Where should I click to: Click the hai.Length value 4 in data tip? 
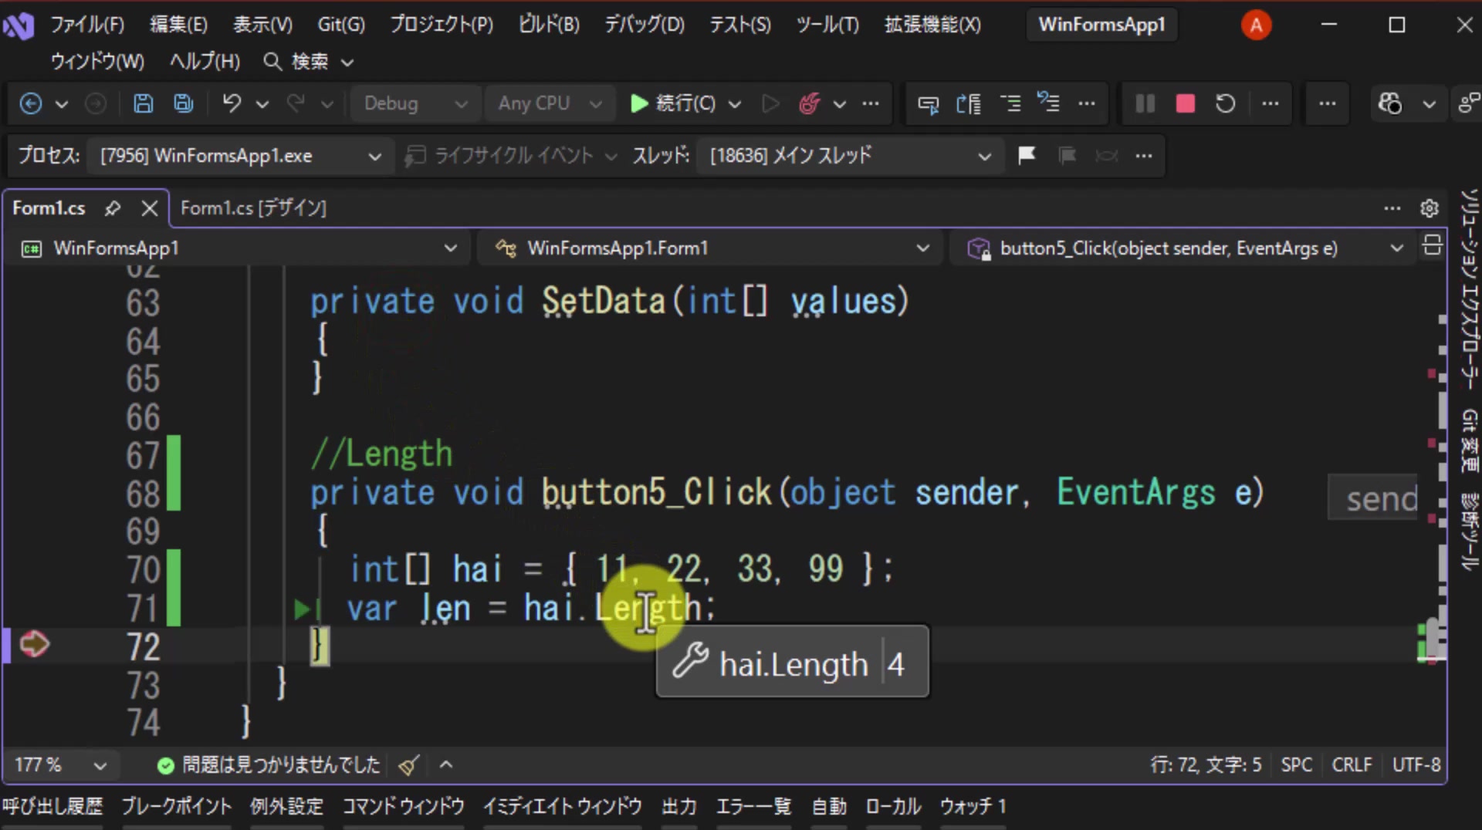[x=895, y=664]
